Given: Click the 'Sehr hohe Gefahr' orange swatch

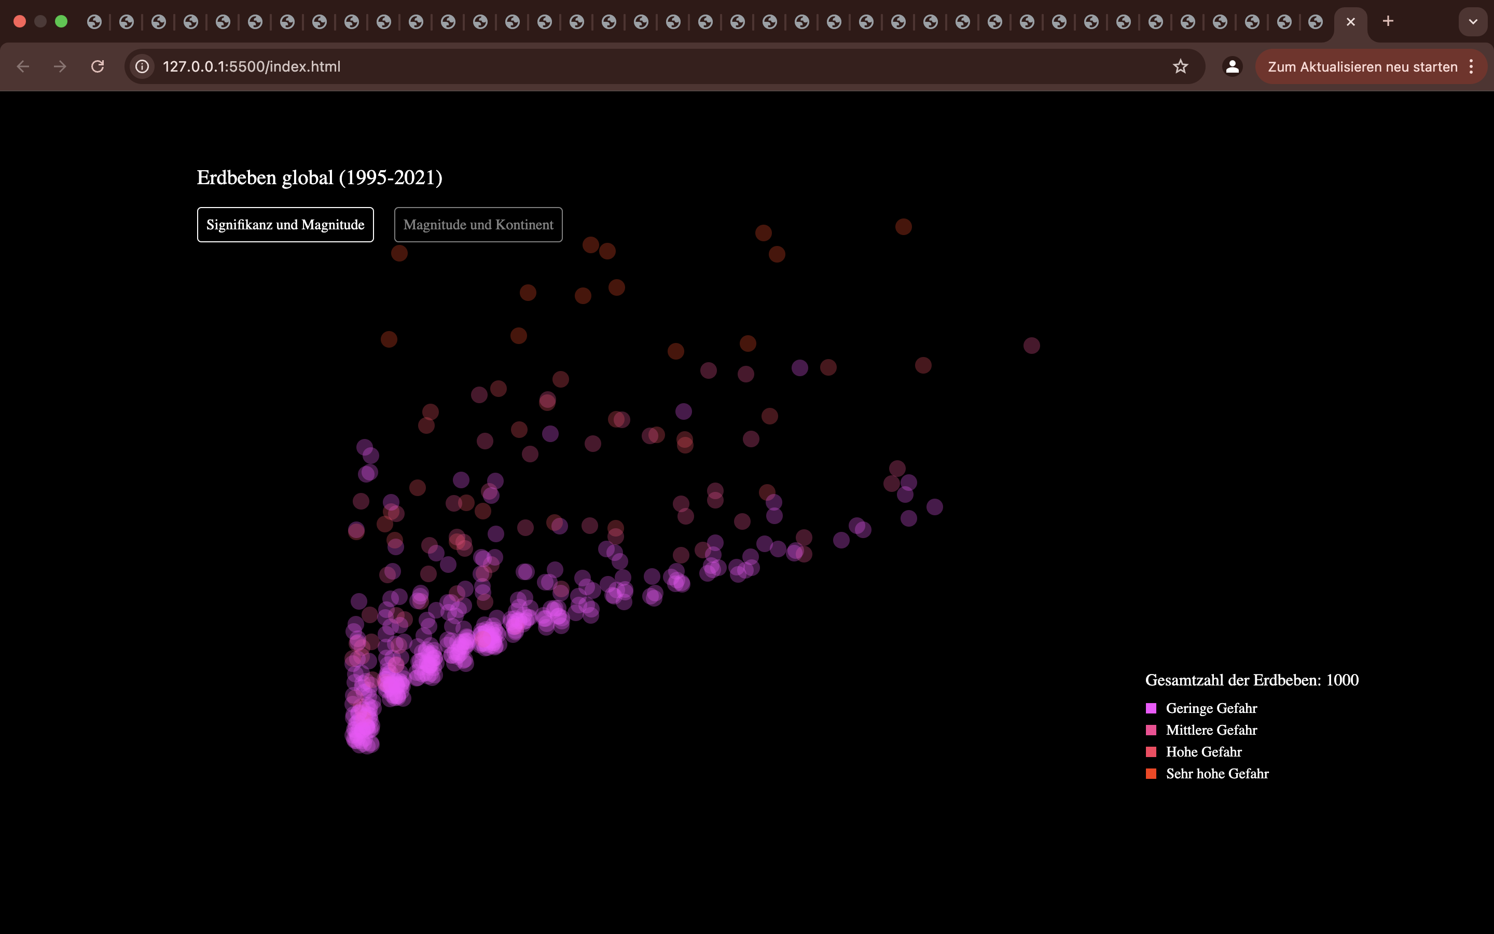Looking at the screenshot, I should click(1151, 774).
